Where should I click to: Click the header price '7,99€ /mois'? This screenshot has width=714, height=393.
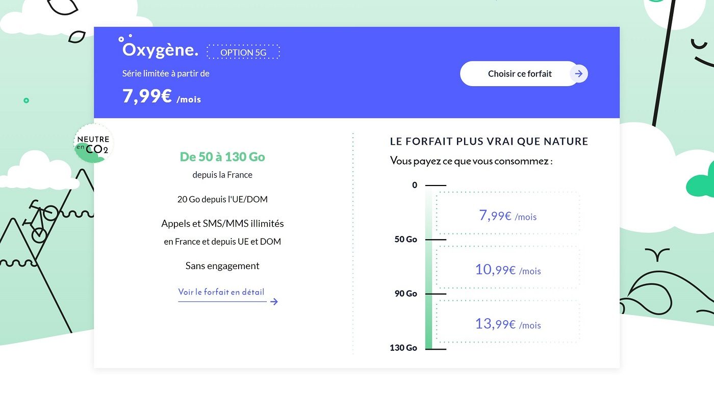pos(162,96)
